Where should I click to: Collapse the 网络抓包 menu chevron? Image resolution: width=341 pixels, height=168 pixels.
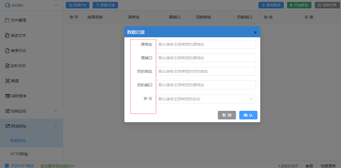56,126
